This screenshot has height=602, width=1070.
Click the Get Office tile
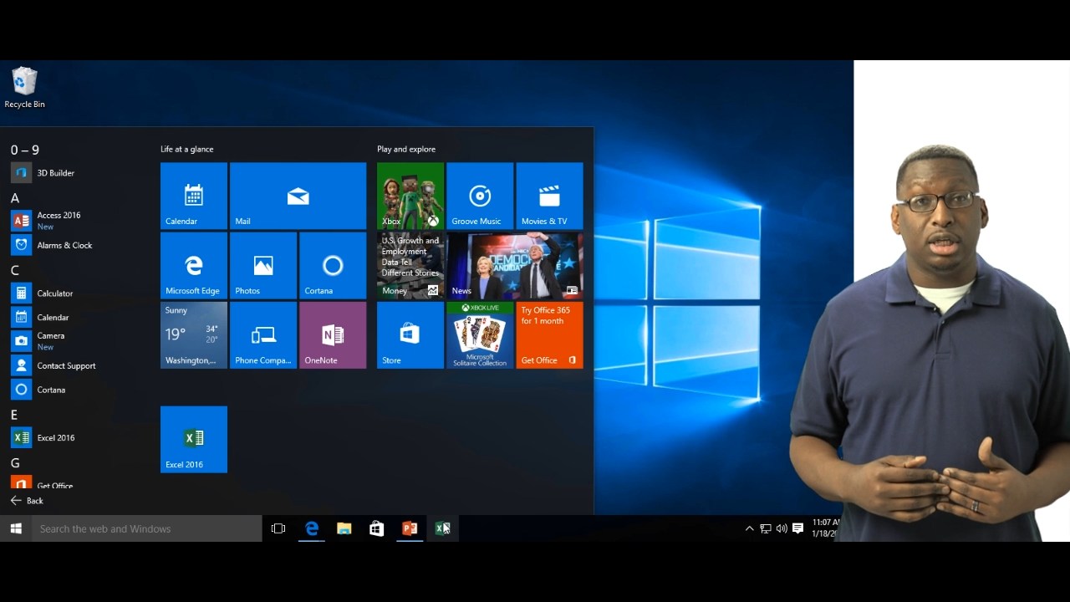[x=549, y=334]
